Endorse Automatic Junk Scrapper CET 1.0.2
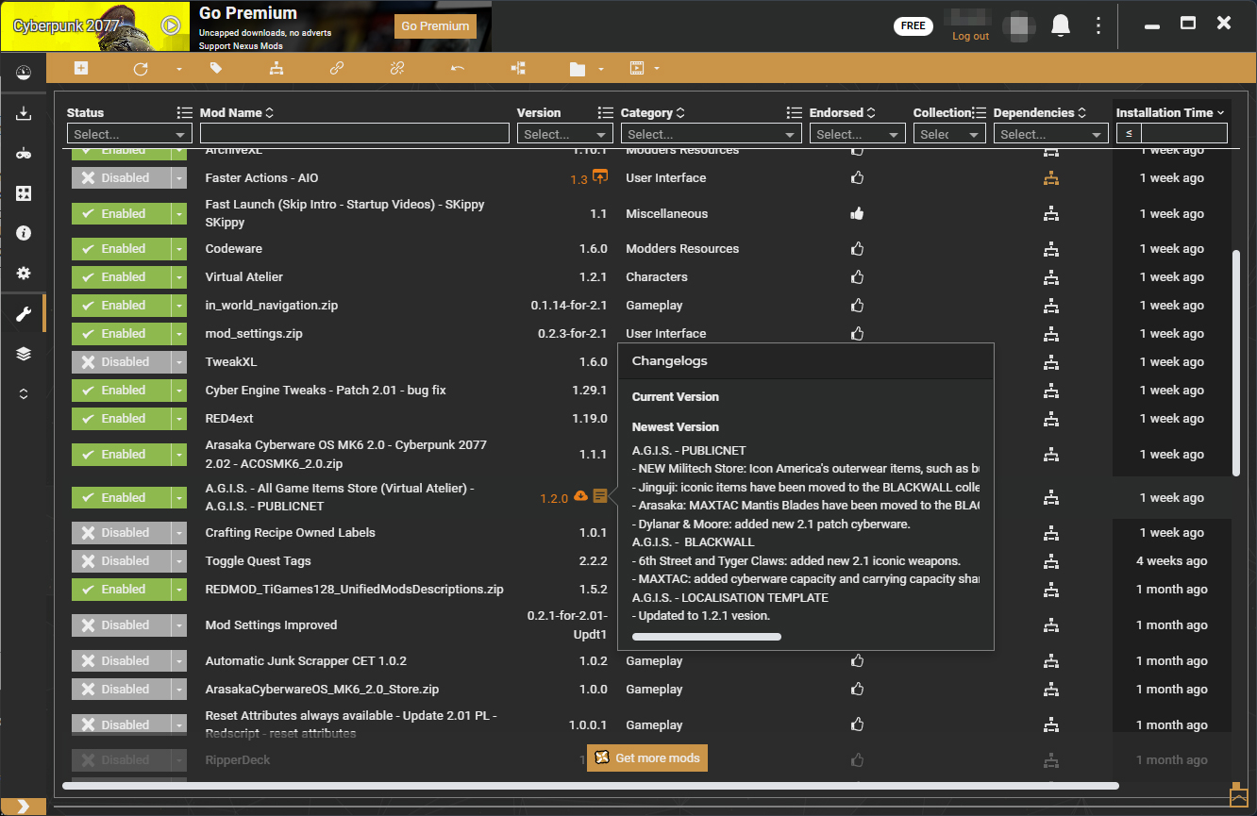Image resolution: width=1257 pixels, height=816 pixels. tap(857, 661)
